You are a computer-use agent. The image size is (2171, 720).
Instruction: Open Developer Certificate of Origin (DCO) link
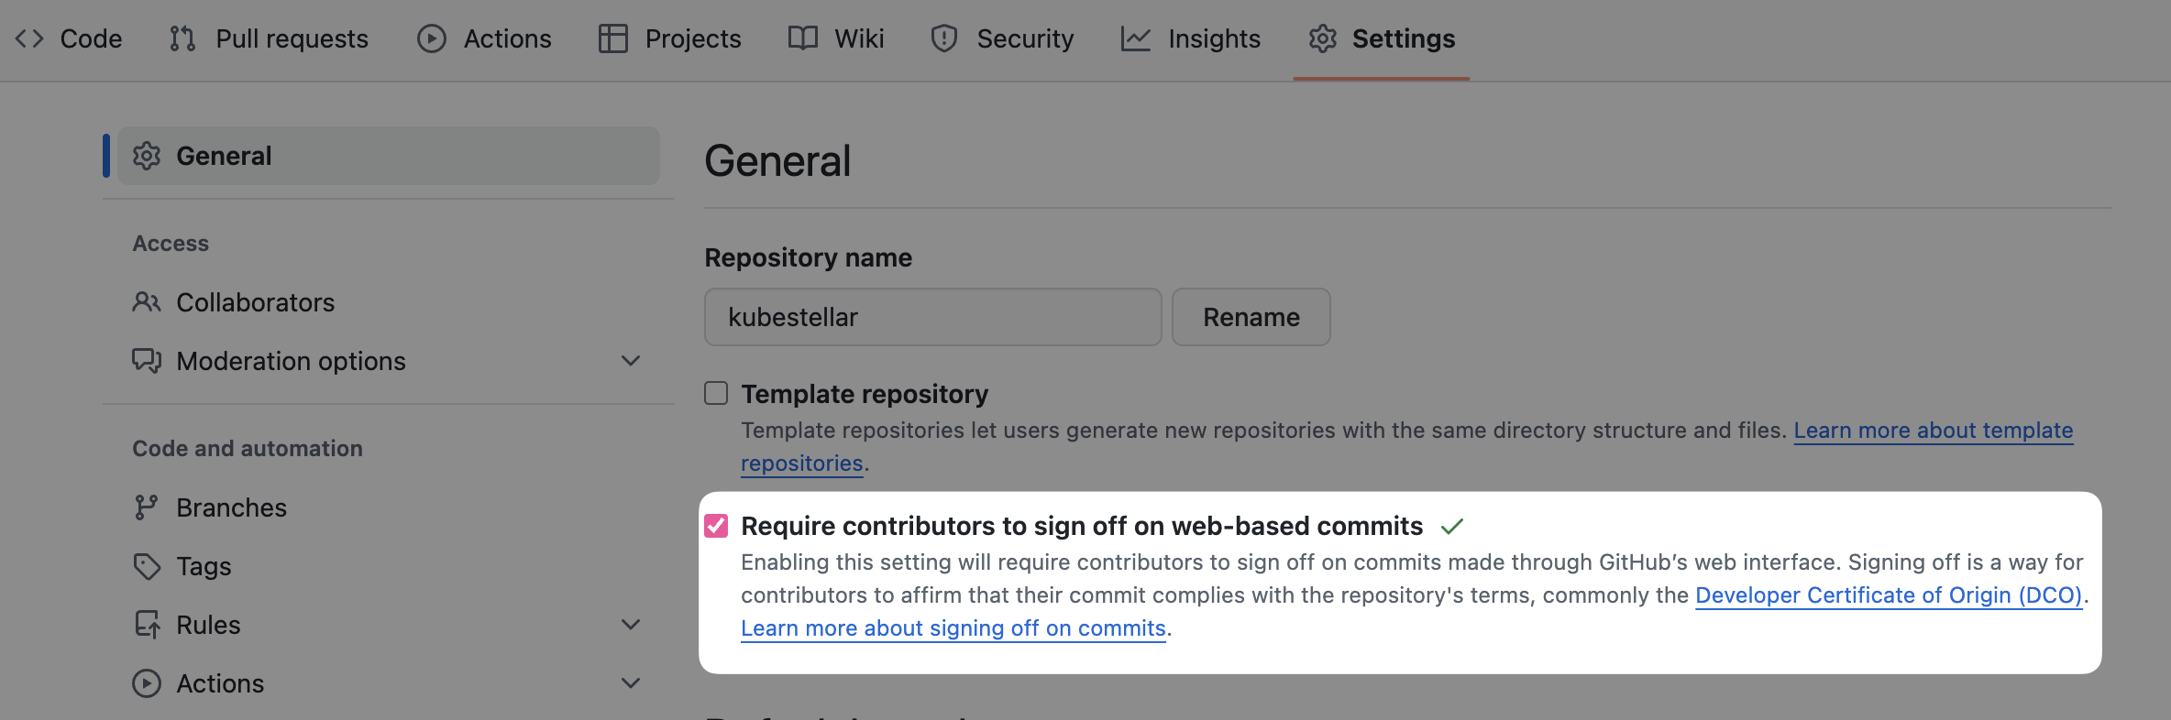click(x=1889, y=595)
